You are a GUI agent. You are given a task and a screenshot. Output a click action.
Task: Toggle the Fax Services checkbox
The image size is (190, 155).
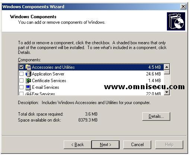[x=21, y=94]
